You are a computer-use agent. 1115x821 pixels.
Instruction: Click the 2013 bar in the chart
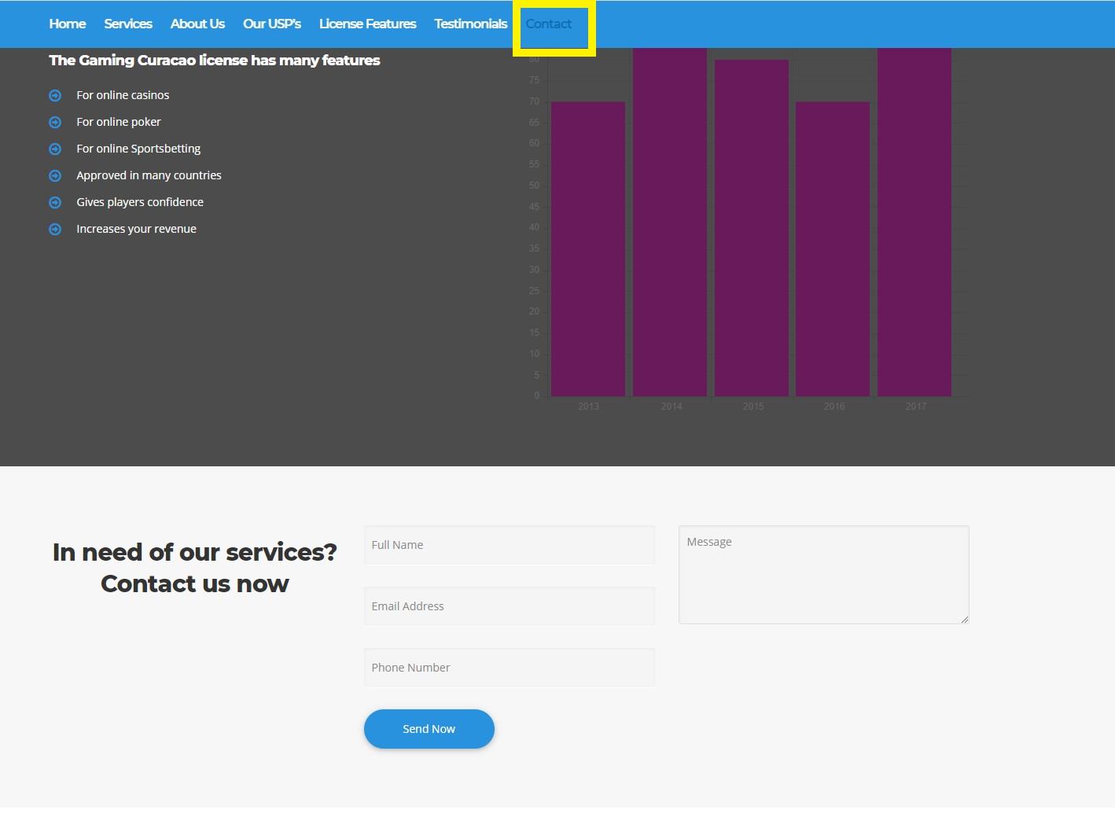pyautogui.click(x=588, y=249)
